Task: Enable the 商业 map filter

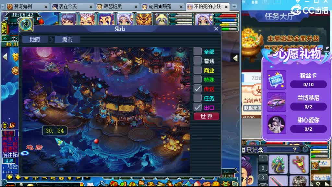Action: point(197,70)
